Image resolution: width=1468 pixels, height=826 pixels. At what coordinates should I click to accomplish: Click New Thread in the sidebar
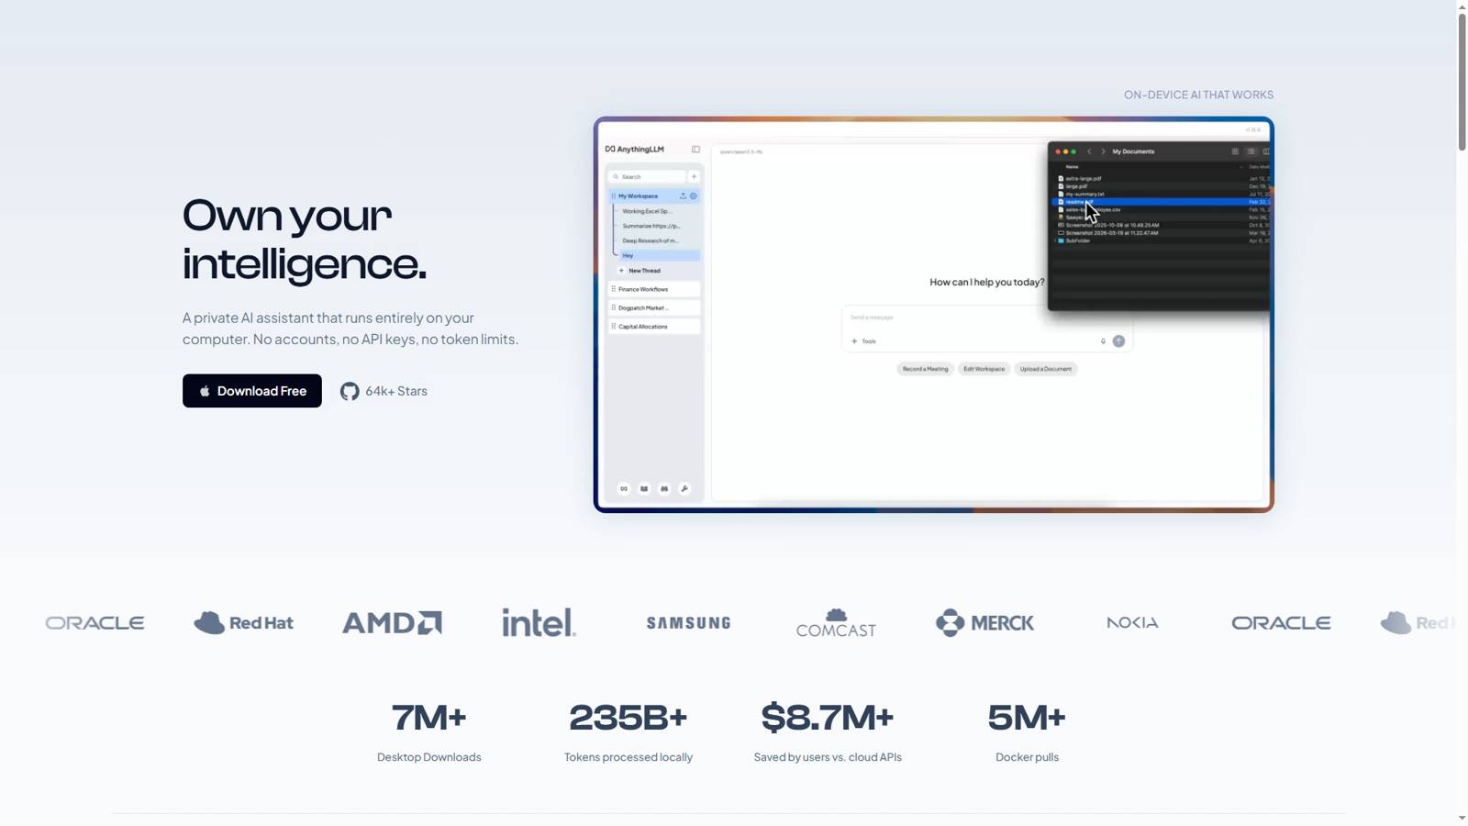[x=639, y=271]
